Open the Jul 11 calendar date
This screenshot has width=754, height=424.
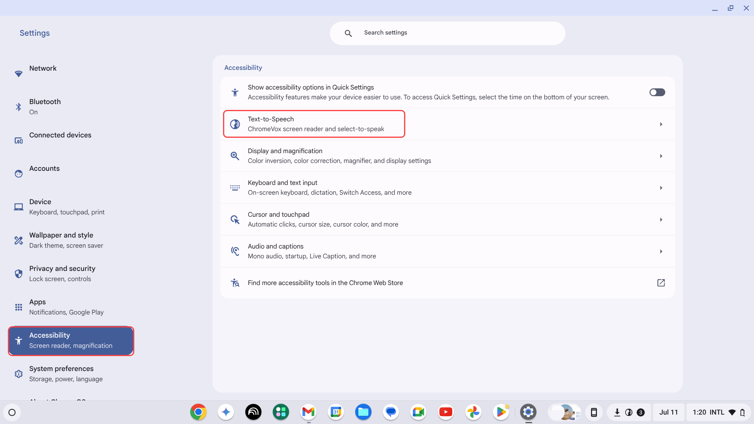click(668, 412)
